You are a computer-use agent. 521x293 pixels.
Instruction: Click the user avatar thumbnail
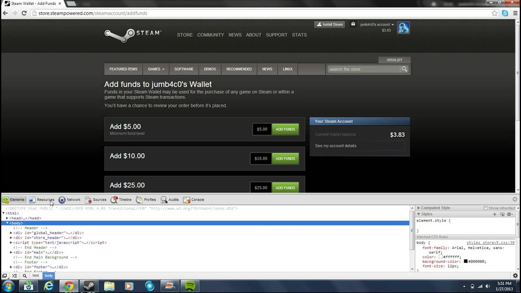click(x=403, y=28)
